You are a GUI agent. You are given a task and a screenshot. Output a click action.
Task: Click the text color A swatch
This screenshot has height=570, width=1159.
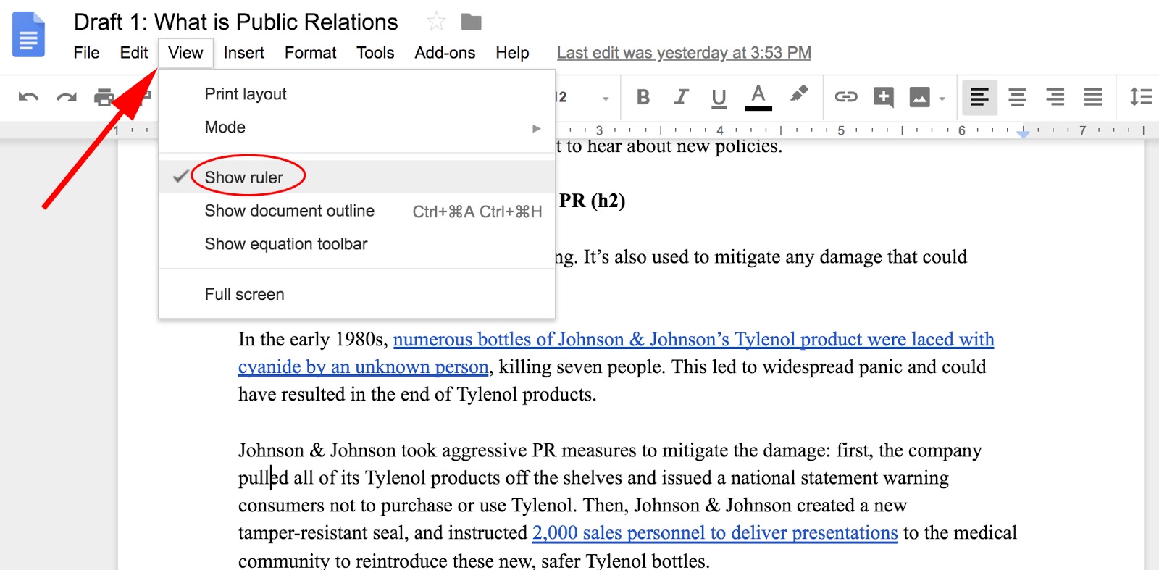tap(758, 96)
